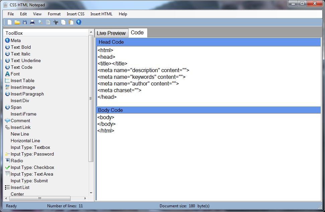Cut text using the scissors icon
Viewport: 325px width, 212px height.
(56, 22)
